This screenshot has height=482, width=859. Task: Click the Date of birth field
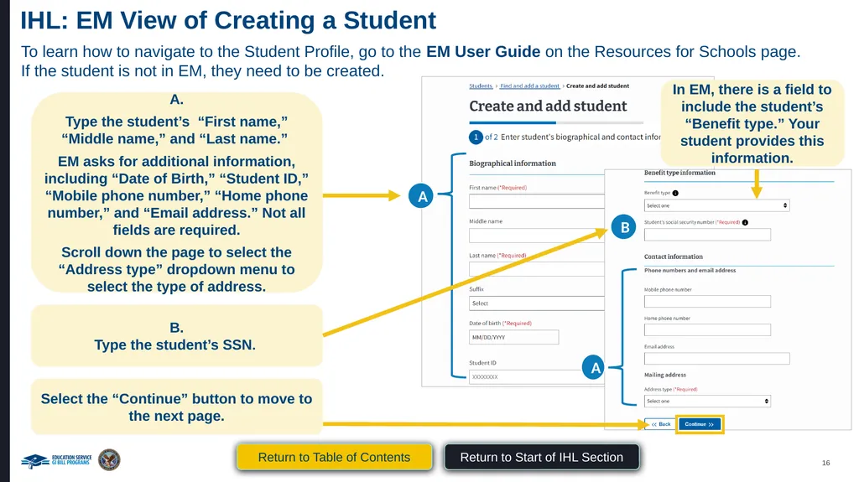pos(514,337)
